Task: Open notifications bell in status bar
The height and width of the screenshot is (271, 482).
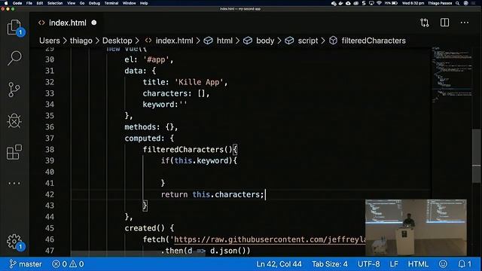Action: coord(465,264)
